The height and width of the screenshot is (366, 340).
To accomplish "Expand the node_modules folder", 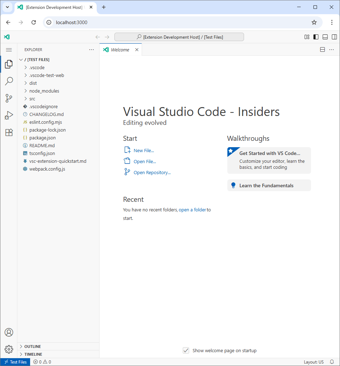I will click(x=58, y=91).
